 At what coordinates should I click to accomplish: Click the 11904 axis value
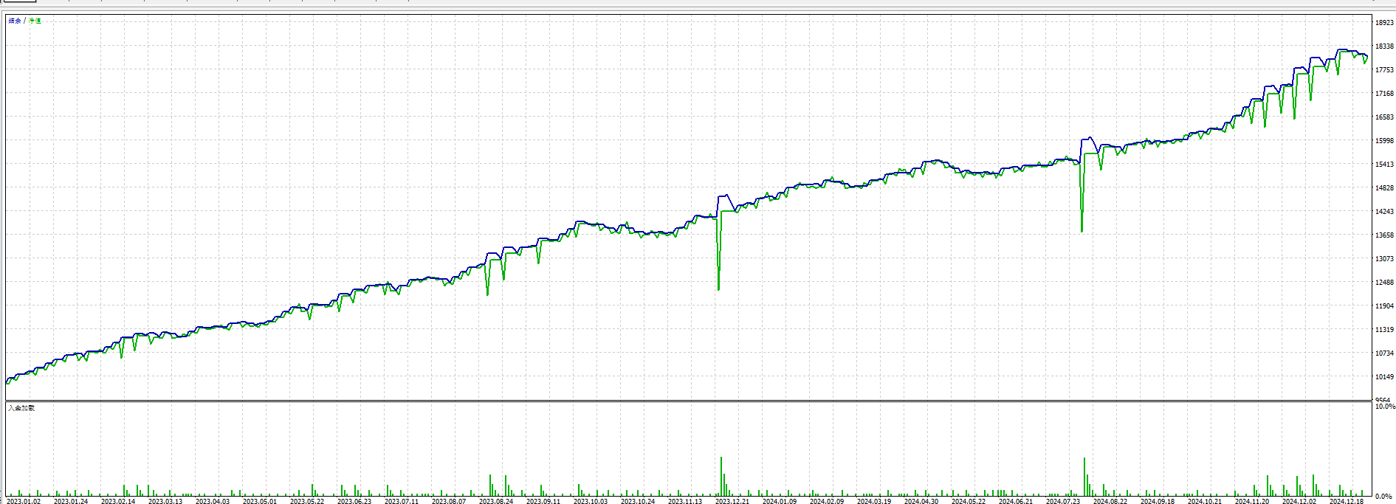coord(1384,306)
